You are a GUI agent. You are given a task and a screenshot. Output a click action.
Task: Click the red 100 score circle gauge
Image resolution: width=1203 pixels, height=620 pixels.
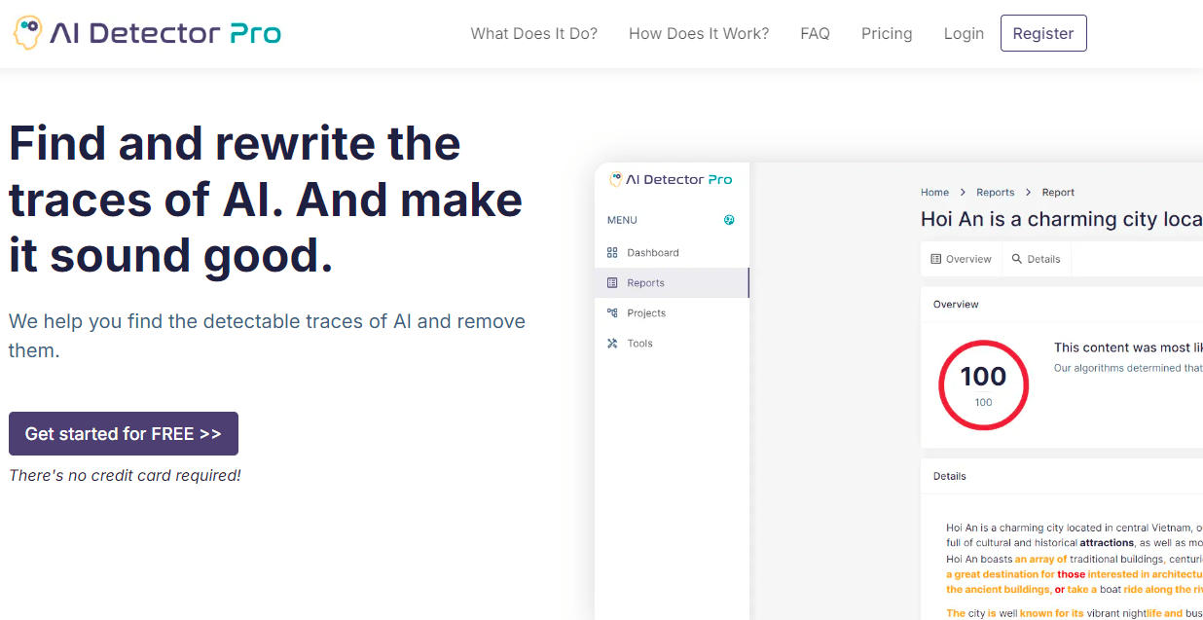click(983, 384)
